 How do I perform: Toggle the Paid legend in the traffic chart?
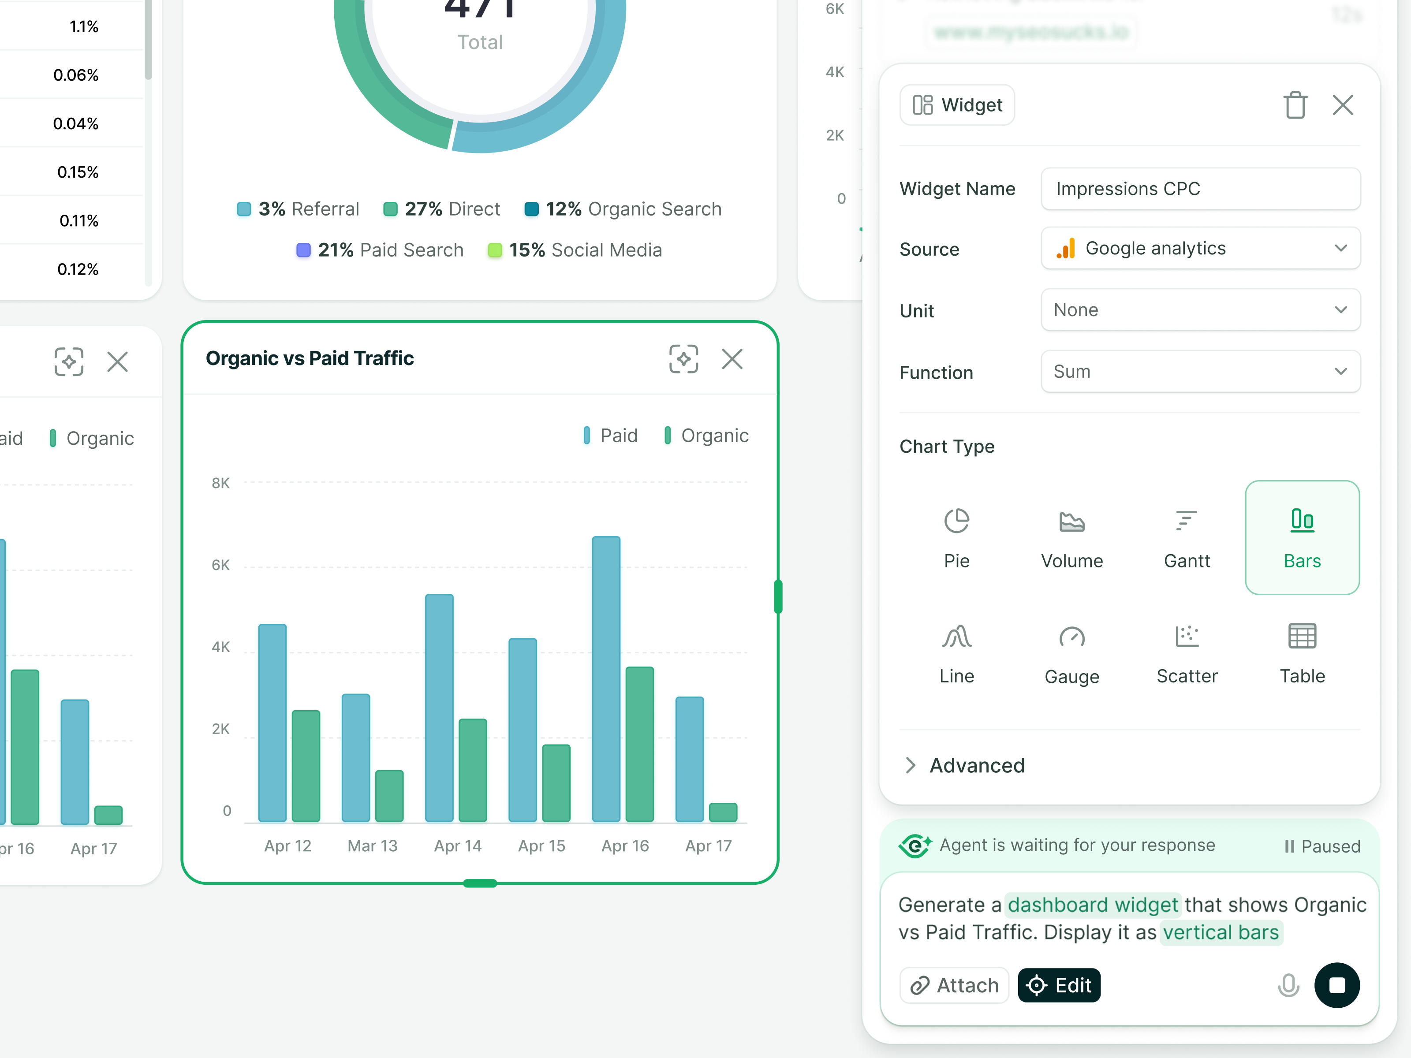[610, 435]
